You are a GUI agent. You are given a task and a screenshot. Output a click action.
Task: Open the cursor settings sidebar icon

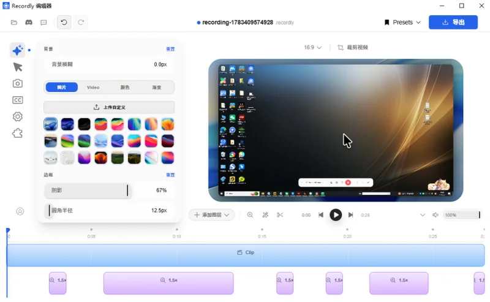coord(18,67)
